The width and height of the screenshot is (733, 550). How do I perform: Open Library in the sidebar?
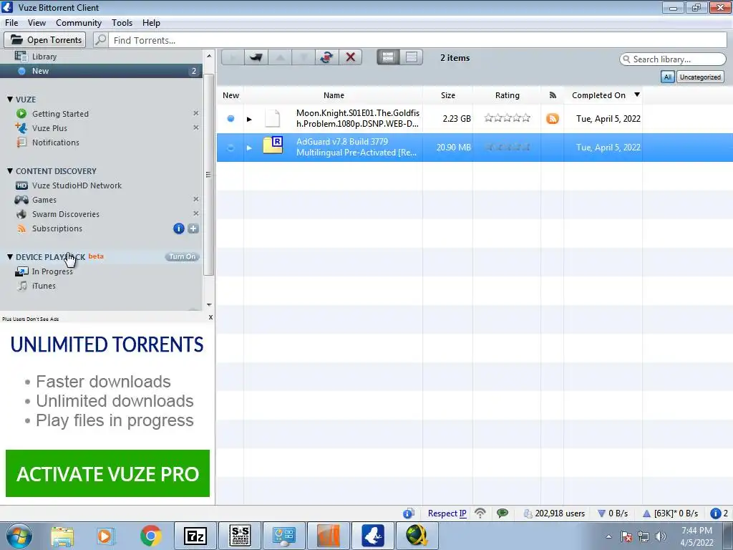(x=44, y=57)
